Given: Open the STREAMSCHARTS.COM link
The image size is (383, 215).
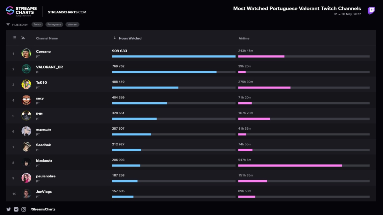Looking at the screenshot, I should pyautogui.click(x=67, y=12).
